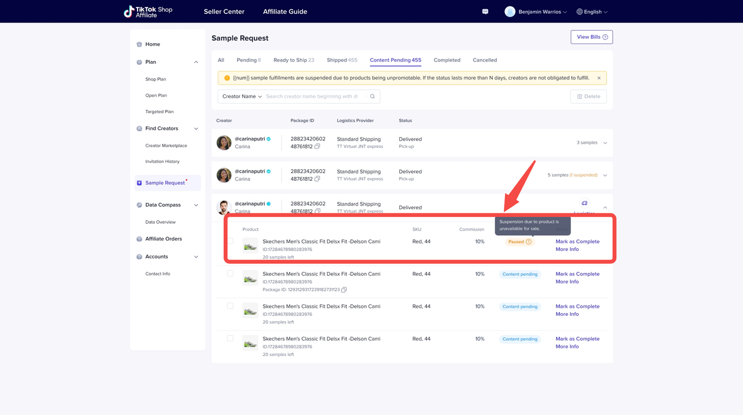Viewport: 743px width, 415px height.
Task: Copy package ID of first Carina row
Action: point(317,147)
